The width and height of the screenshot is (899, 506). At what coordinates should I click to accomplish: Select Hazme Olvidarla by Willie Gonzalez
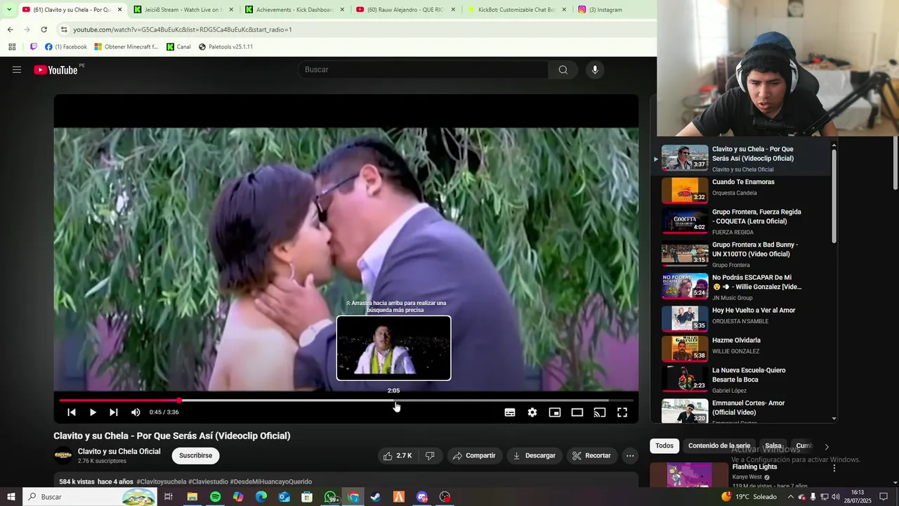[746, 347]
